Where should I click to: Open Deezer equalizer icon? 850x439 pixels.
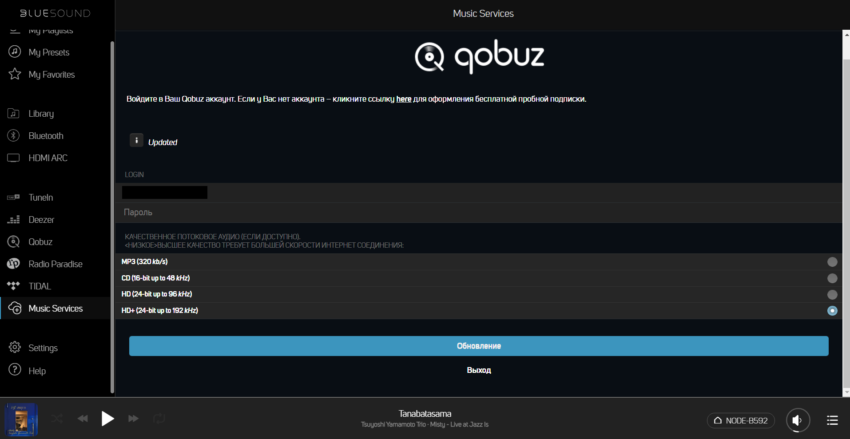14,219
